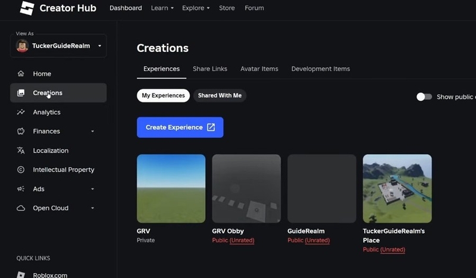Switch to the Avatar Items tab
This screenshot has height=278, width=476.
pyautogui.click(x=259, y=69)
